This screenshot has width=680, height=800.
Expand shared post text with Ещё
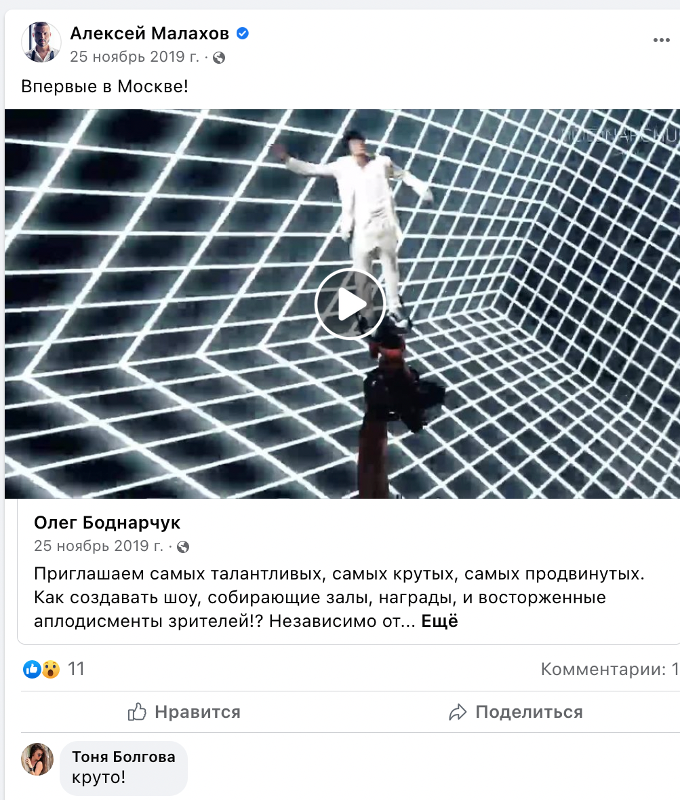point(439,621)
